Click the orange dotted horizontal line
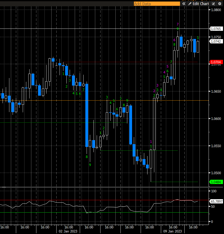Viewport: 224px width, 234px height. click(104, 100)
